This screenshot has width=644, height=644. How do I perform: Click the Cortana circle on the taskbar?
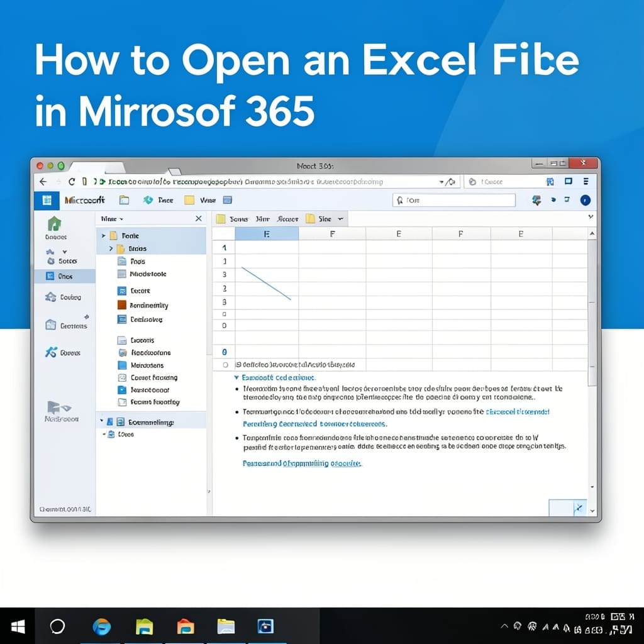point(57,627)
